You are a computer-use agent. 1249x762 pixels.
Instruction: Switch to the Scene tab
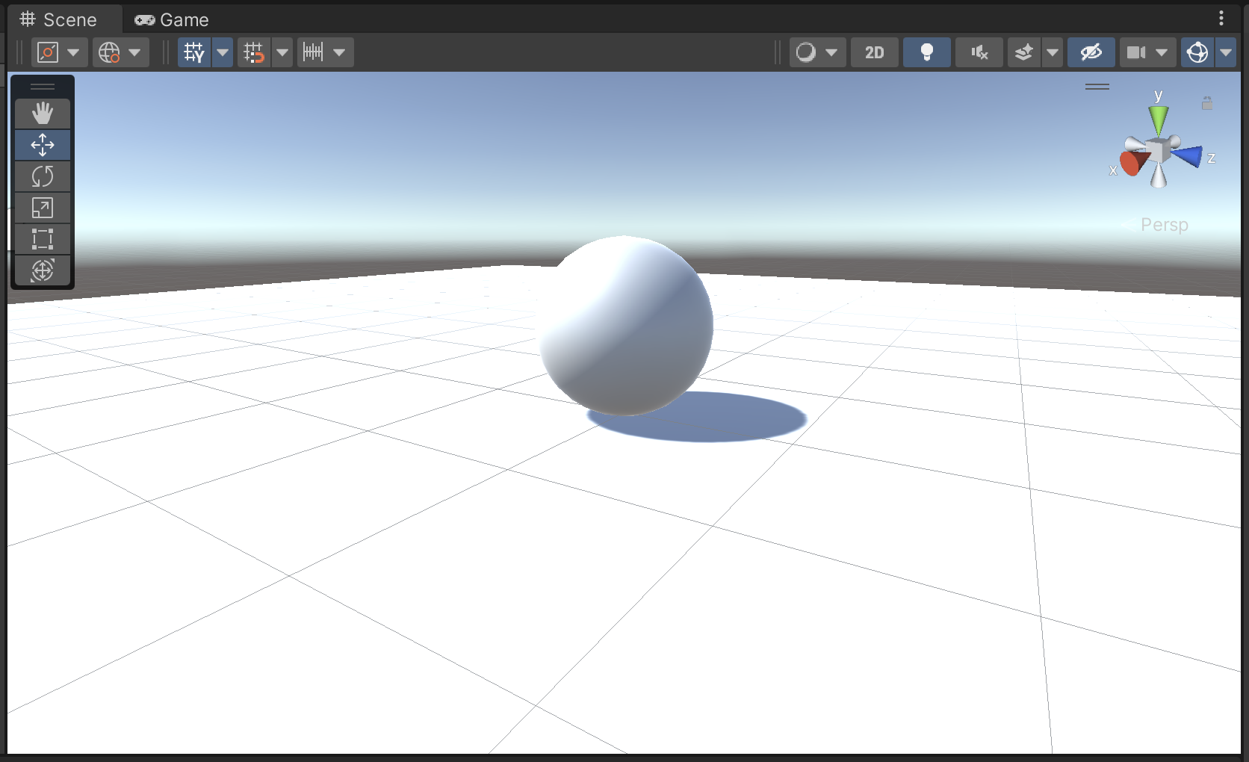pos(63,19)
